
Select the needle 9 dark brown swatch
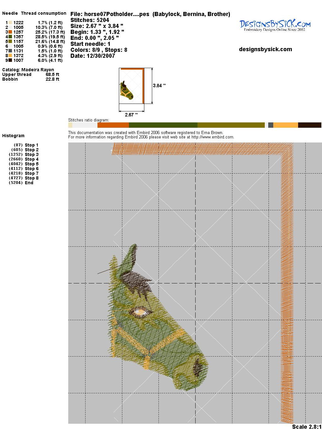10,60
